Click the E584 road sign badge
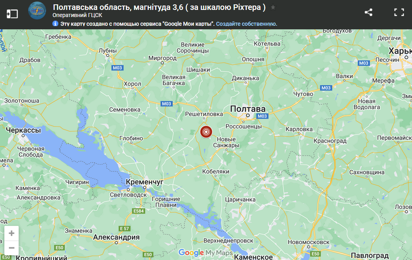The width and height of the screenshot is (412, 260). coord(139,211)
